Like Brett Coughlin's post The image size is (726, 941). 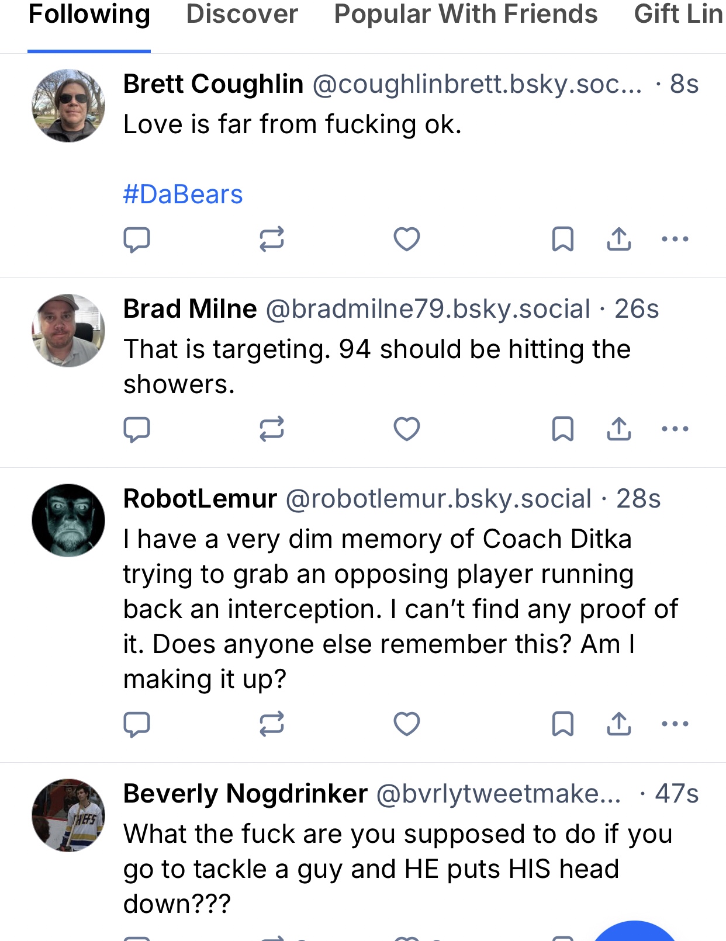407,239
